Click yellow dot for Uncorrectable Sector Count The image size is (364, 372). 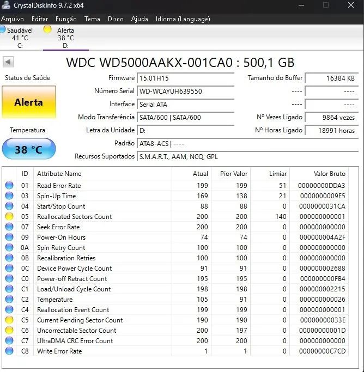(9, 330)
